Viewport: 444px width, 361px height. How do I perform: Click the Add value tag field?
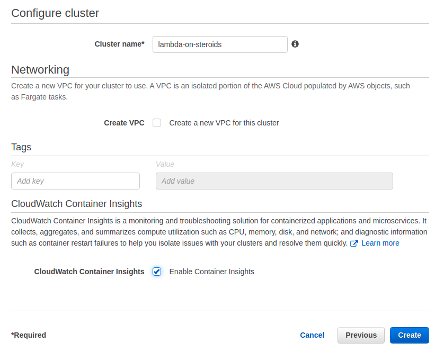click(274, 181)
